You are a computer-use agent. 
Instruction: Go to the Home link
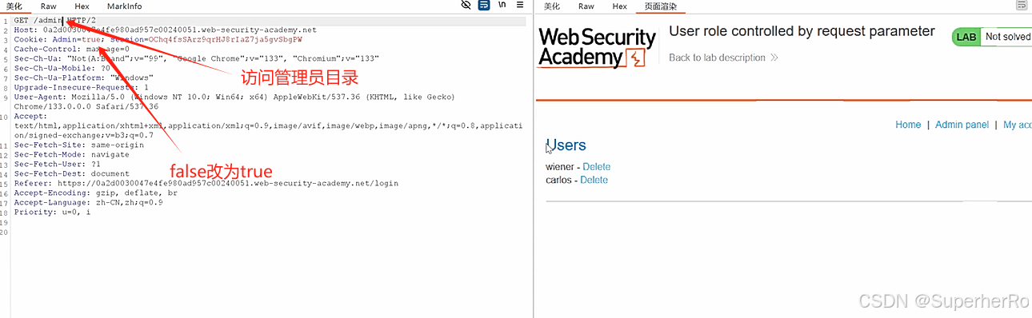point(908,125)
